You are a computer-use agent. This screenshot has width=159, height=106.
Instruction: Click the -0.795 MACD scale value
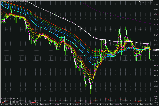tap(156, 102)
